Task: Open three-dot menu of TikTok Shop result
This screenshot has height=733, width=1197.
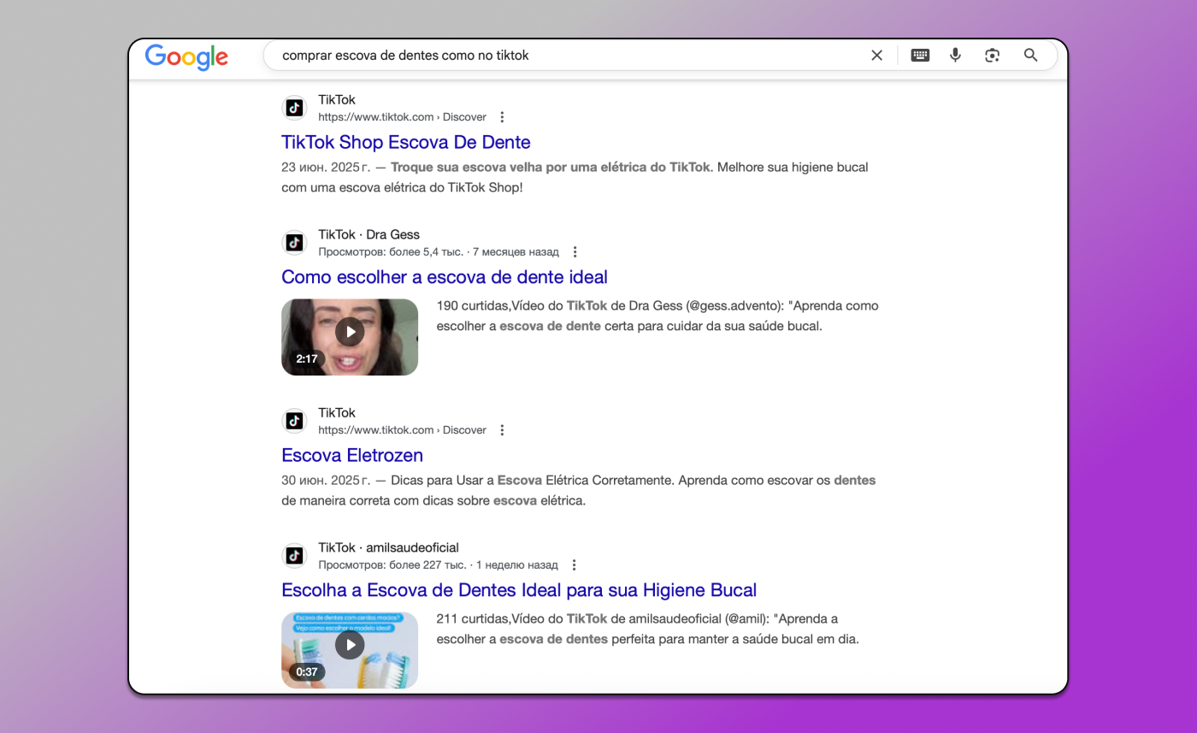Action: [x=502, y=117]
